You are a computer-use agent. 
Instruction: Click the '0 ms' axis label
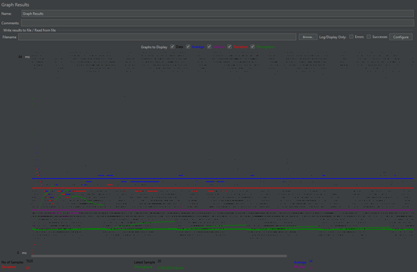[22, 253]
